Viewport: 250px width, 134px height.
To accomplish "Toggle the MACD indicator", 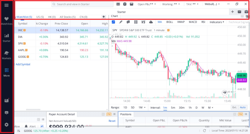I will point(193,22).
